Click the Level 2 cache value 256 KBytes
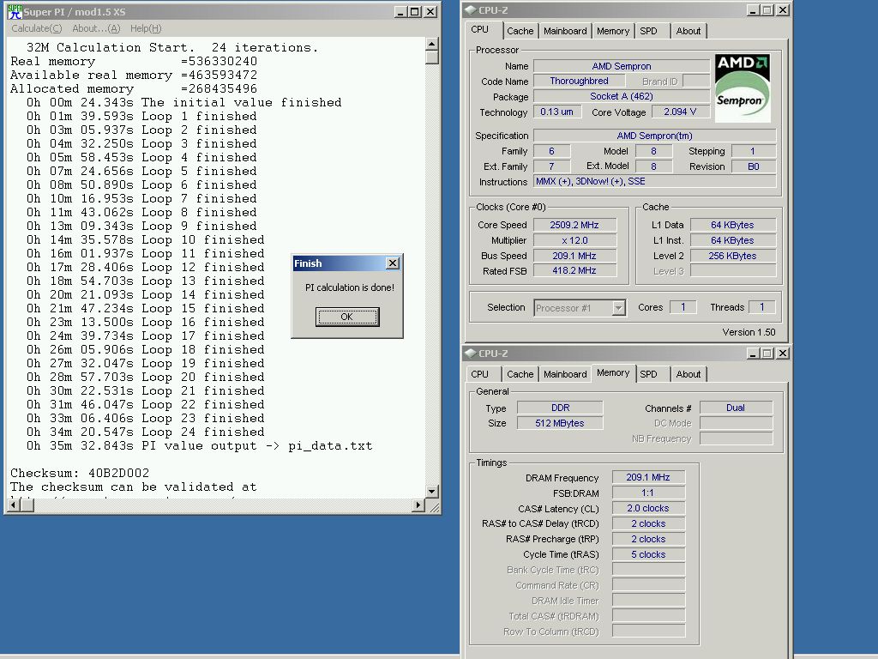 click(732, 256)
